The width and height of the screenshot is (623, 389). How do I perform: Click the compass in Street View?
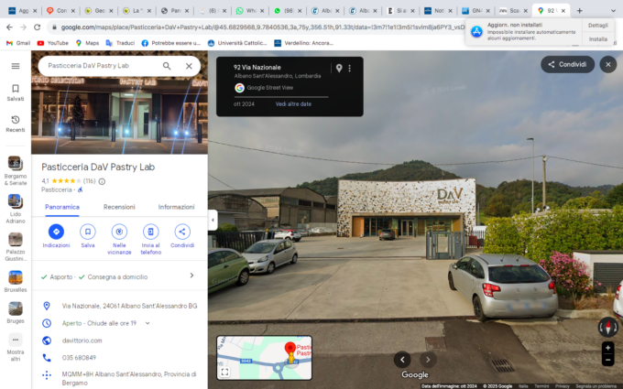pyautogui.click(x=607, y=328)
